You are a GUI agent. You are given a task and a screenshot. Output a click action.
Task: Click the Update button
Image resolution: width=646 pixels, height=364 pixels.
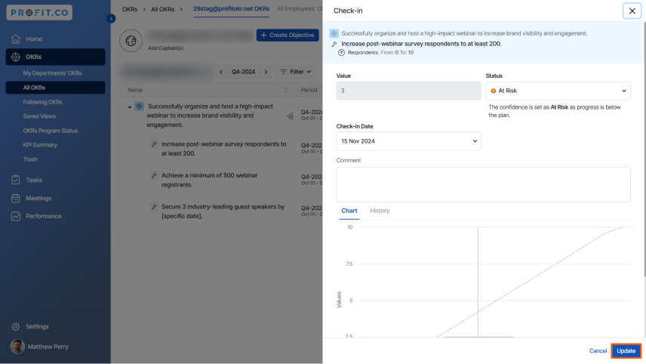pyautogui.click(x=626, y=351)
